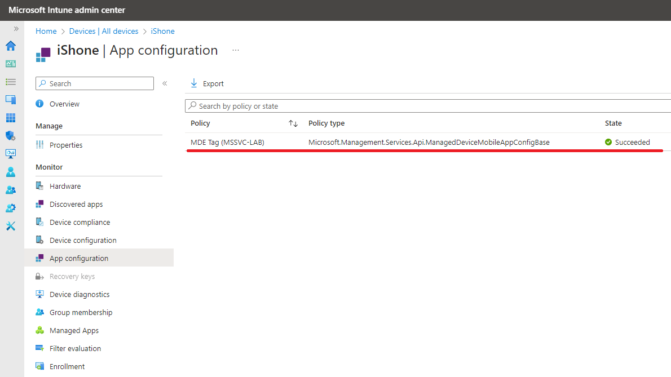Click the Overview info icon
Viewport: 671px width, 377px height.
point(40,104)
